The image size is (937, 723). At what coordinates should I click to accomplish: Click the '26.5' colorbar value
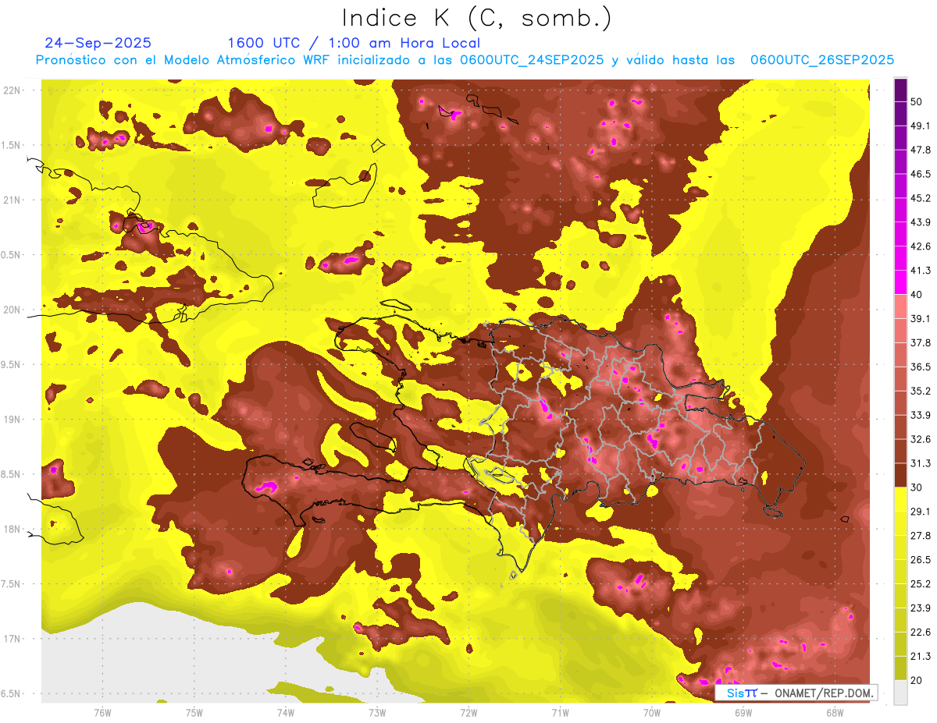pyautogui.click(x=920, y=560)
